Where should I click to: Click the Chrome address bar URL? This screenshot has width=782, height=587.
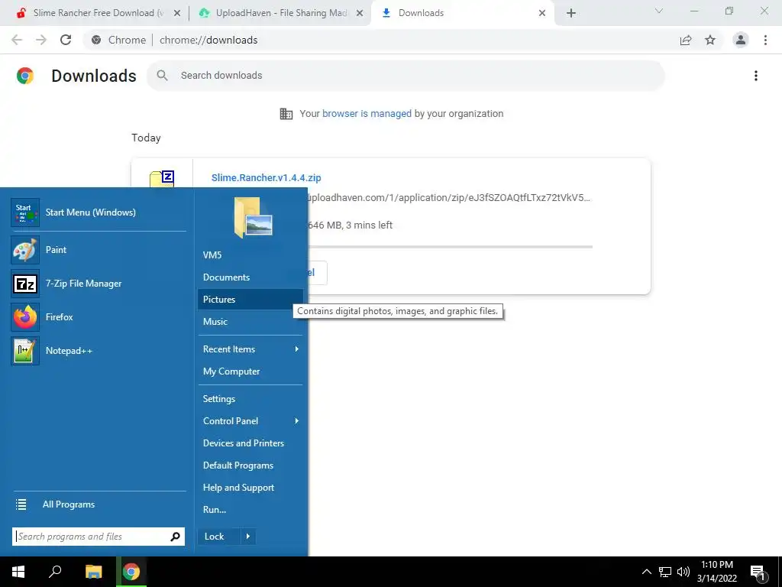[x=208, y=40]
